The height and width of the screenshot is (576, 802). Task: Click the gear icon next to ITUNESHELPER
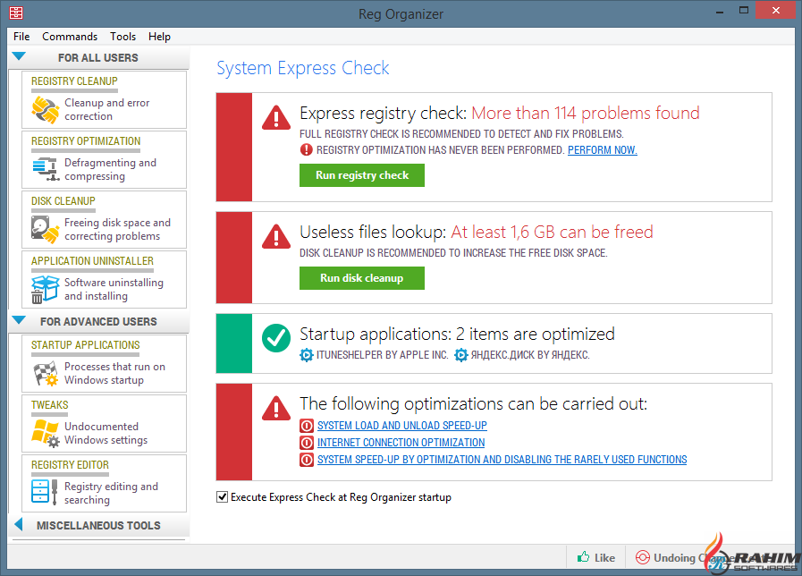click(x=306, y=355)
